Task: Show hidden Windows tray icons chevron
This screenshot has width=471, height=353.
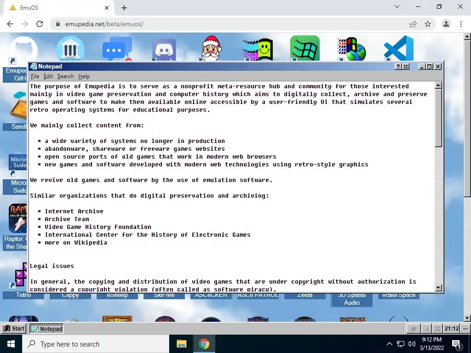Action: pos(389,344)
